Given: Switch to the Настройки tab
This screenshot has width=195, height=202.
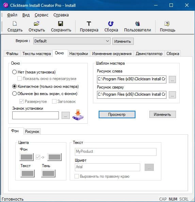Looking at the screenshot, I should [x=79, y=54].
